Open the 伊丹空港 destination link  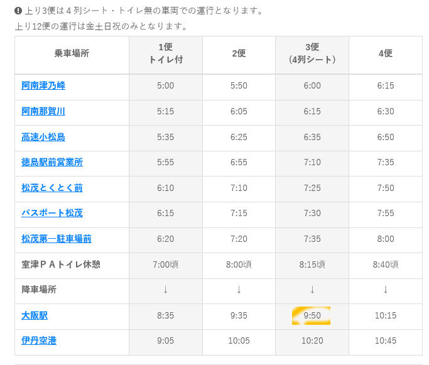click(39, 340)
